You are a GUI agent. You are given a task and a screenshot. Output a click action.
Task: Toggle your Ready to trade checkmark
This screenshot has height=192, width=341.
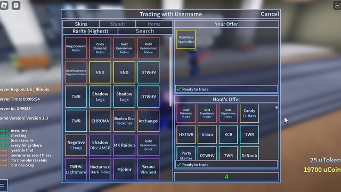[179, 89]
